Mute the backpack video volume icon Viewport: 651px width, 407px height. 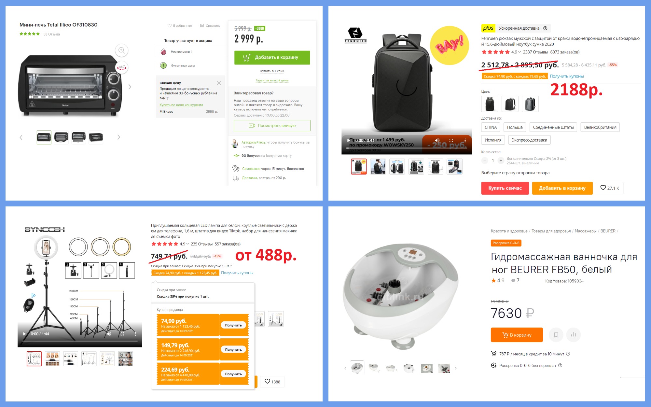coord(437,140)
